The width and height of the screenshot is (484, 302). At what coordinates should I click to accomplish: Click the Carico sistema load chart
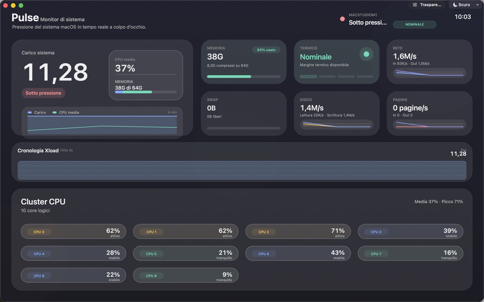tap(102, 125)
